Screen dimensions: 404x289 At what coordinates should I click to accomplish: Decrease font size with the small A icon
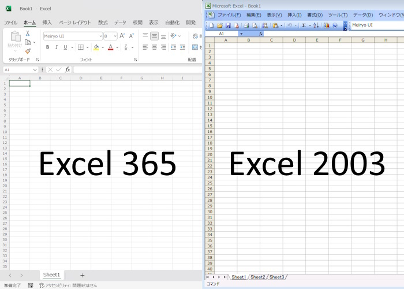(132, 36)
